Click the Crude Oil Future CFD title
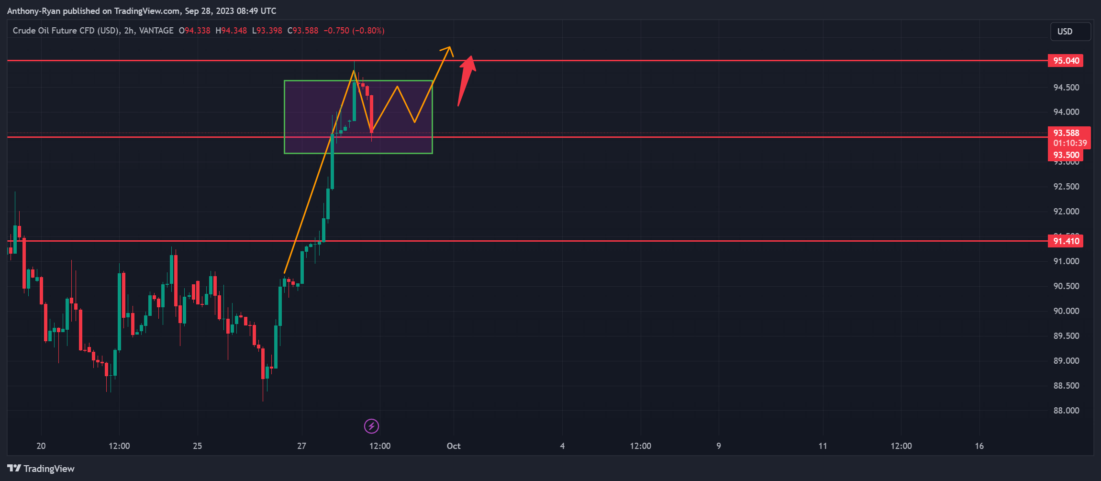Screen dimensions: 1101x481 tap(66, 31)
